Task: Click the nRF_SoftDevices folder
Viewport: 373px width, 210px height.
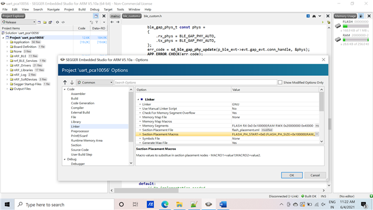Action: [26, 79]
